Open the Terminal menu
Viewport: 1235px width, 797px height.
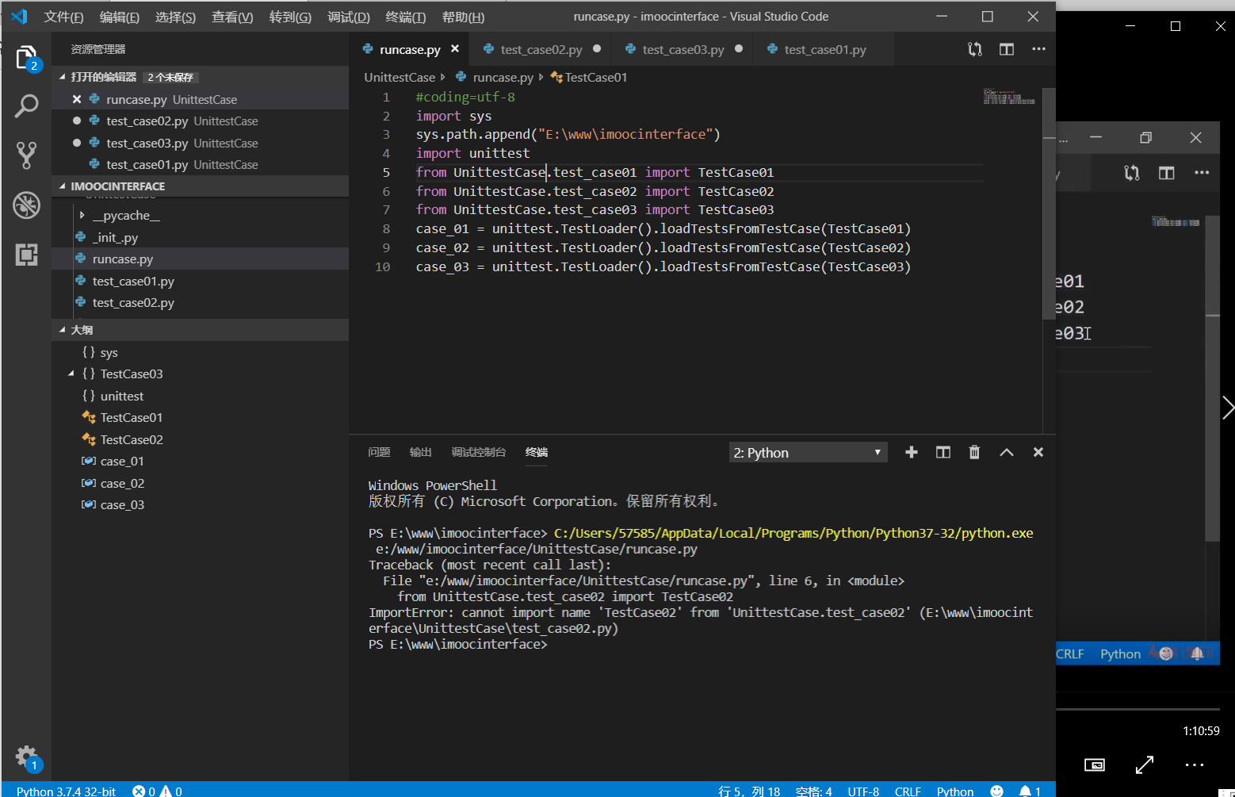tap(406, 17)
